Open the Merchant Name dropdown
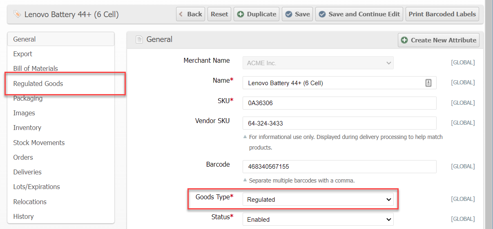 [x=318, y=63]
